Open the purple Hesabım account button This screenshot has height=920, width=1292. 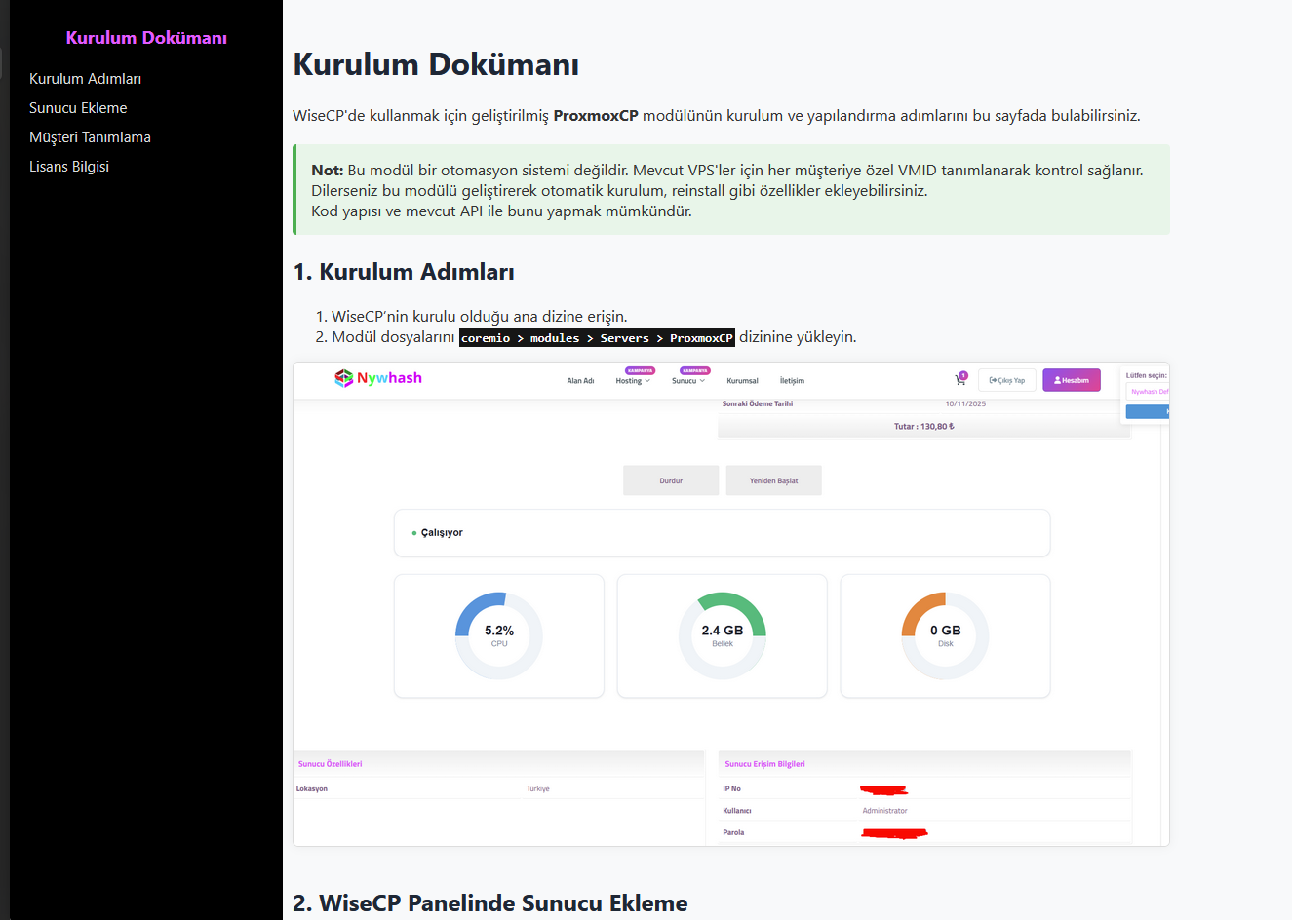tap(1071, 380)
